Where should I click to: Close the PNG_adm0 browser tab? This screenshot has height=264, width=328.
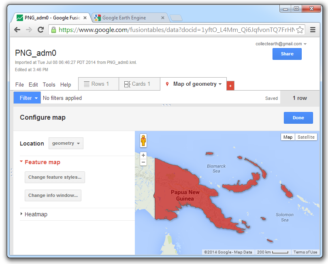click(x=85, y=18)
